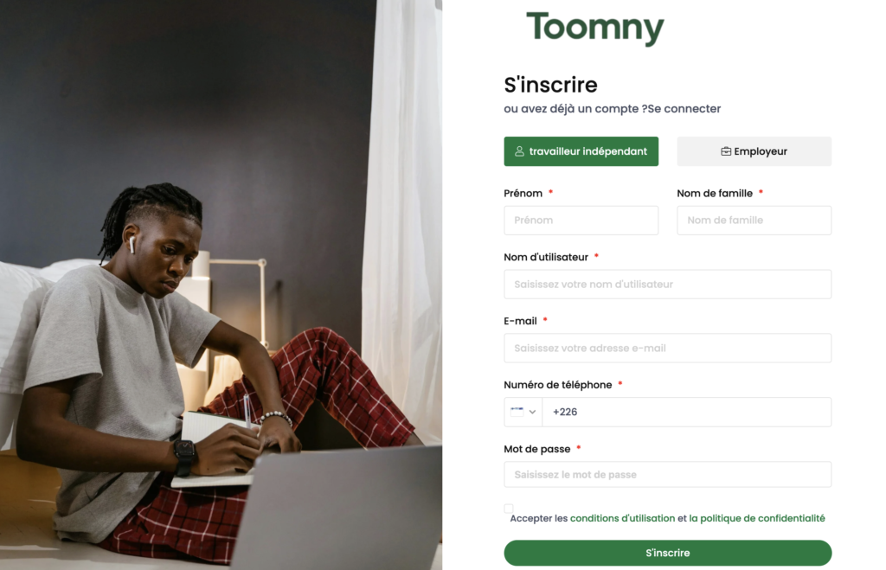The height and width of the screenshot is (570, 886).
Task: Click into the E-mail address field
Action: tap(667, 348)
